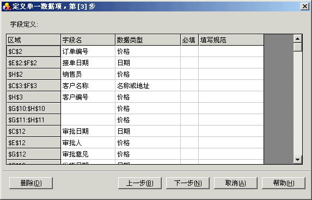Image resolution: width=312 pixels, height=200 pixels.
Task: Click data type cell for 订单编号 row
Action: coord(148,52)
